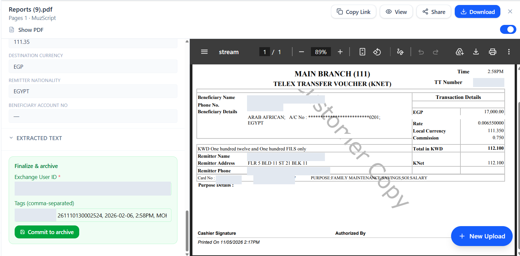Image resolution: width=520 pixels, height=256 pixels.
Task: Click the 0.750 commission value
Action: 498,137
